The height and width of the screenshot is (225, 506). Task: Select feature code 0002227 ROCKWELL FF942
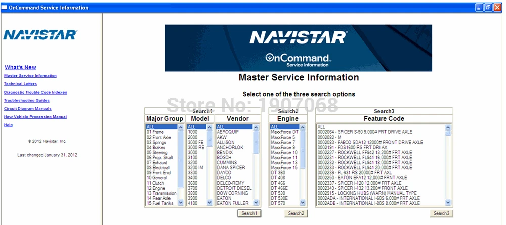(x=381, y=153)
